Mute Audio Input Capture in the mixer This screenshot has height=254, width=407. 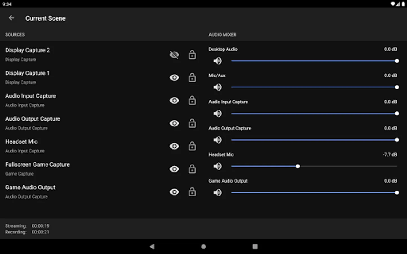click(x=217, y=113)
